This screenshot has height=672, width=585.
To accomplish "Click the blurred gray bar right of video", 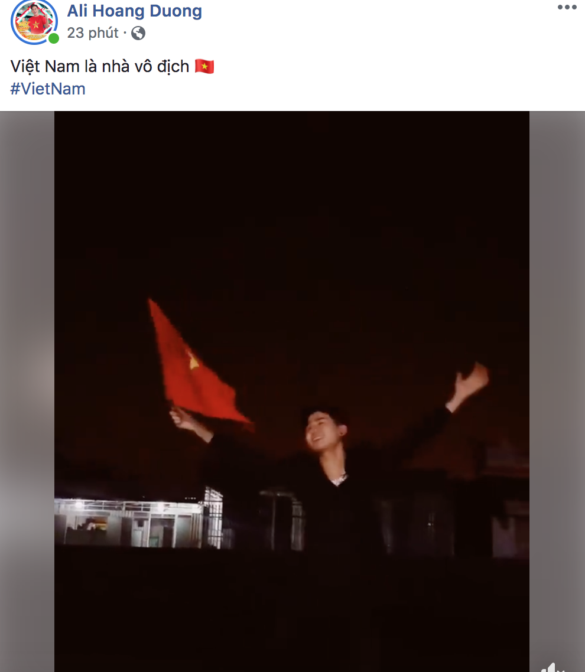I will point(557,386).
